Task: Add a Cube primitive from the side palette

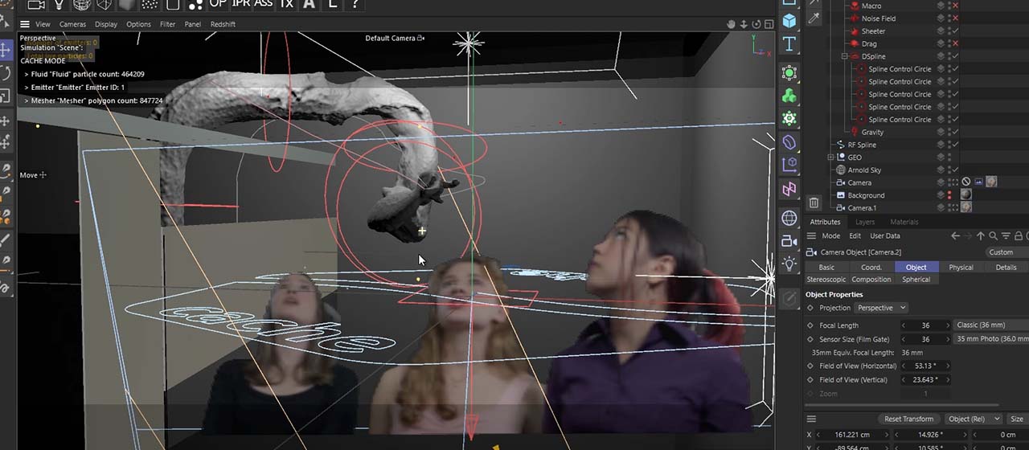Action: (x=789, y=21)
